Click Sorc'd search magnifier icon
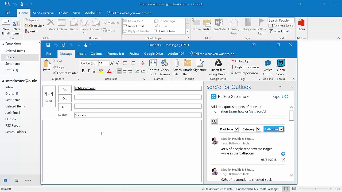This screenshot has height=192, width=342. [214, 122]
